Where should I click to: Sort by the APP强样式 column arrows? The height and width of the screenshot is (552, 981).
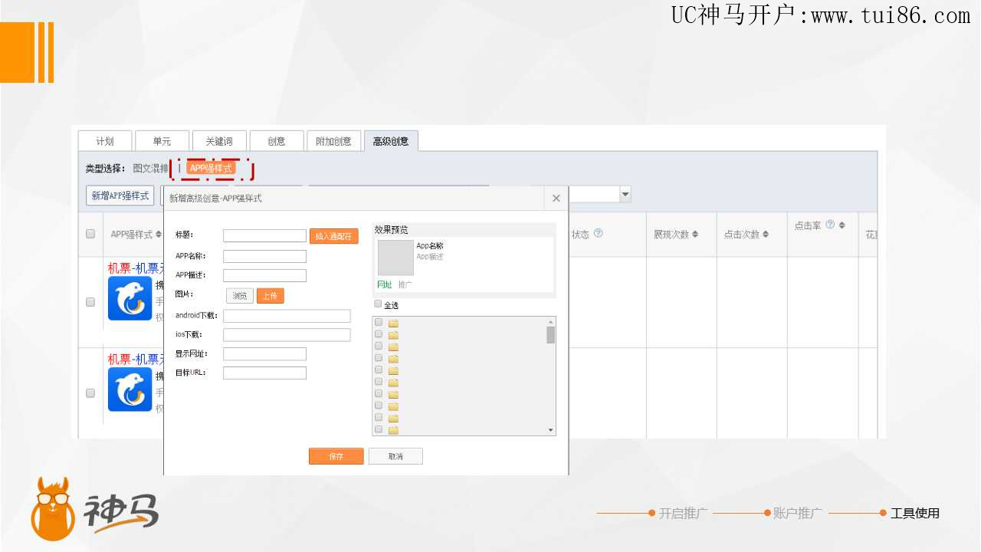(x=159, y=235)
